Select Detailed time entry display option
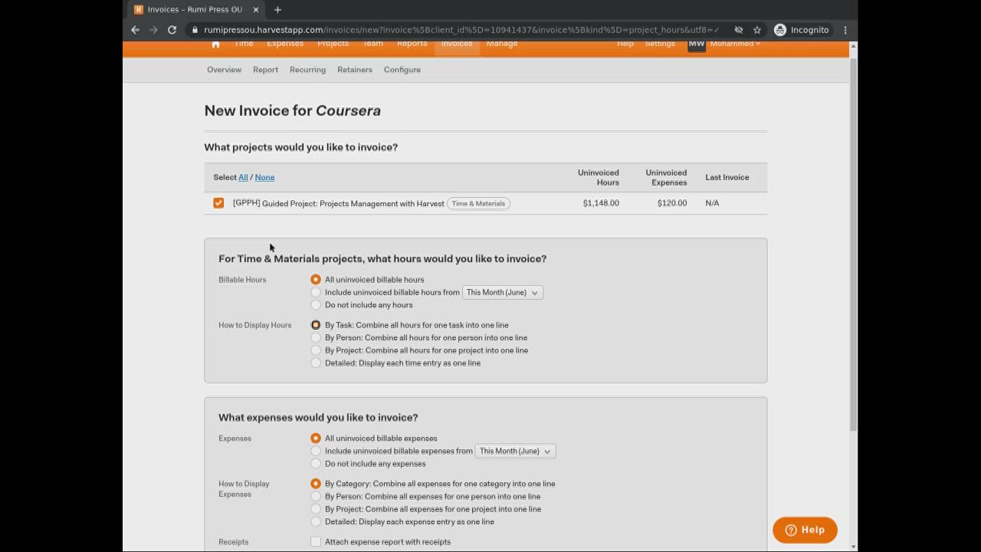 [x=316, y=363]
